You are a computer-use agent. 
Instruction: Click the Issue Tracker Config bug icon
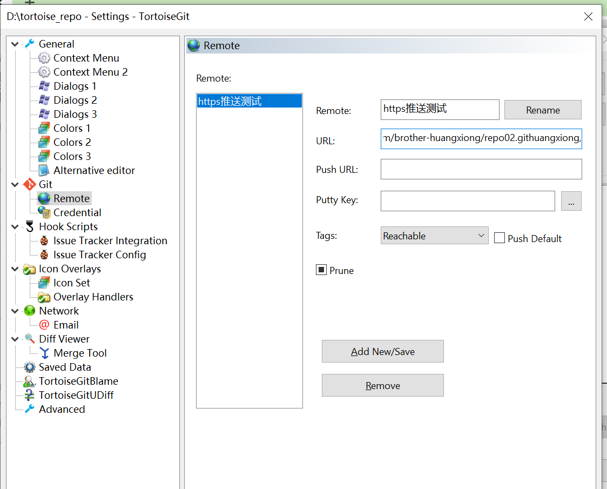(44, 254)
